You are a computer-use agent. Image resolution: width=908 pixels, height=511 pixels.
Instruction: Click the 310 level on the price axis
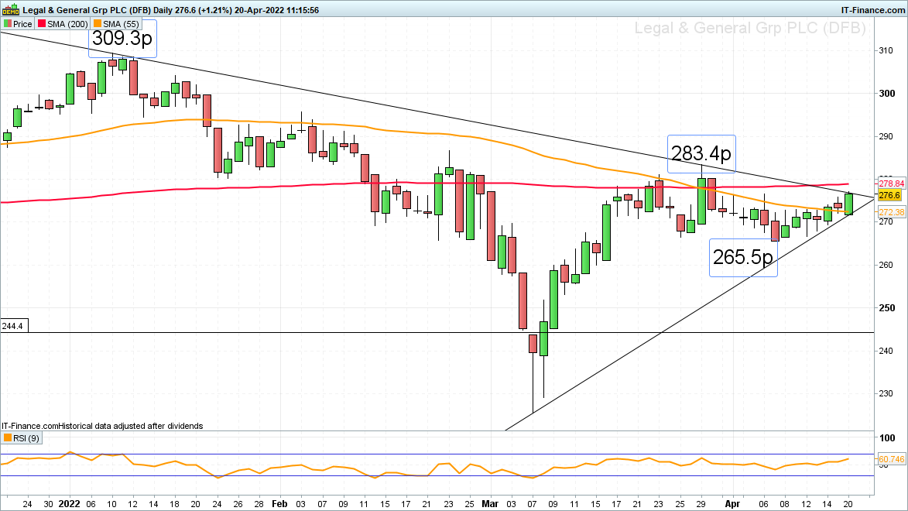click(886, 51)
